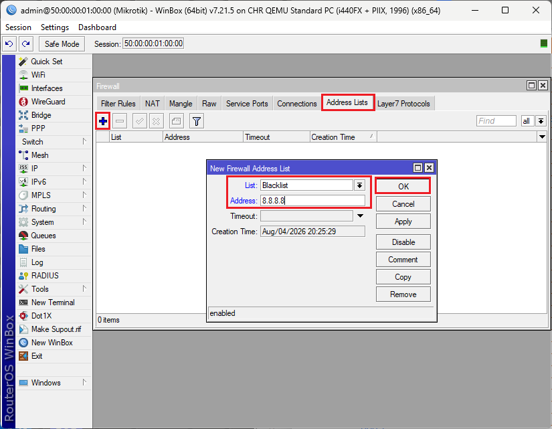Image resolution: width=552 pixels, height=429 pixels.
Task: Switch to Filter Rules tab
Action: pyautogui.click(x=118, y=104)
